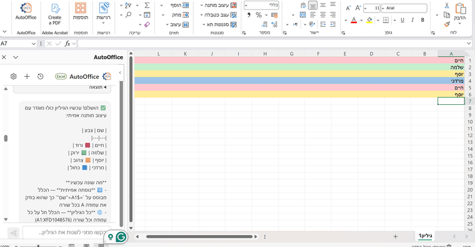Click the accounting number format icon
This screenshot has height=247, width=475.
pos(274,15)
